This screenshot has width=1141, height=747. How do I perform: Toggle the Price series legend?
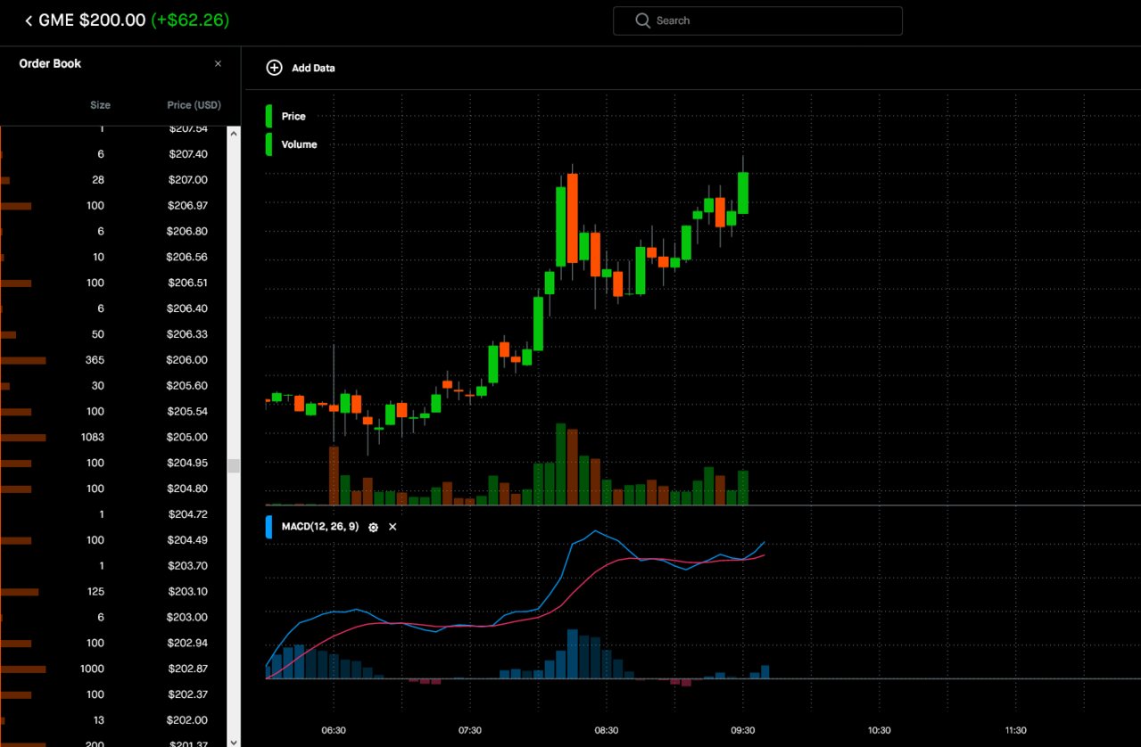click(294, 117)
